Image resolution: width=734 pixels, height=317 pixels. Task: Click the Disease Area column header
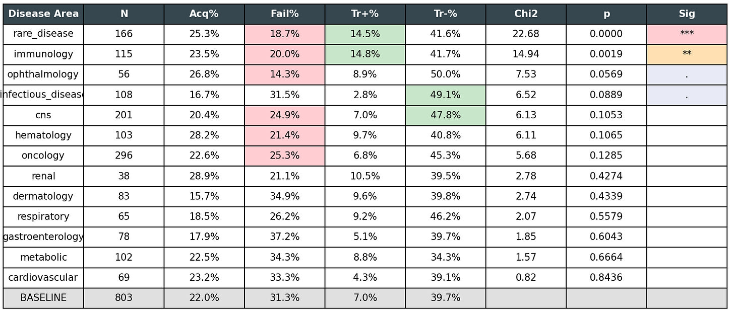click(43, 14)
